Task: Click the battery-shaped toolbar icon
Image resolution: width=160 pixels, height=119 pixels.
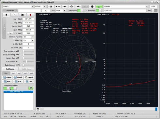Action: pos(65,7)
